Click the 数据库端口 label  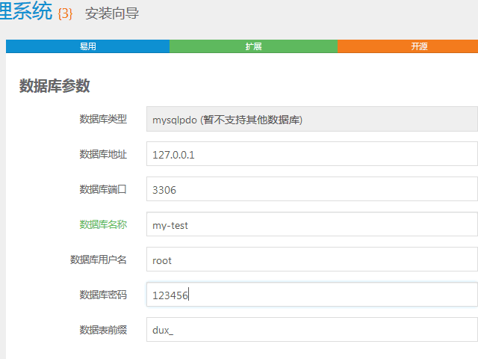click(103, 189)
